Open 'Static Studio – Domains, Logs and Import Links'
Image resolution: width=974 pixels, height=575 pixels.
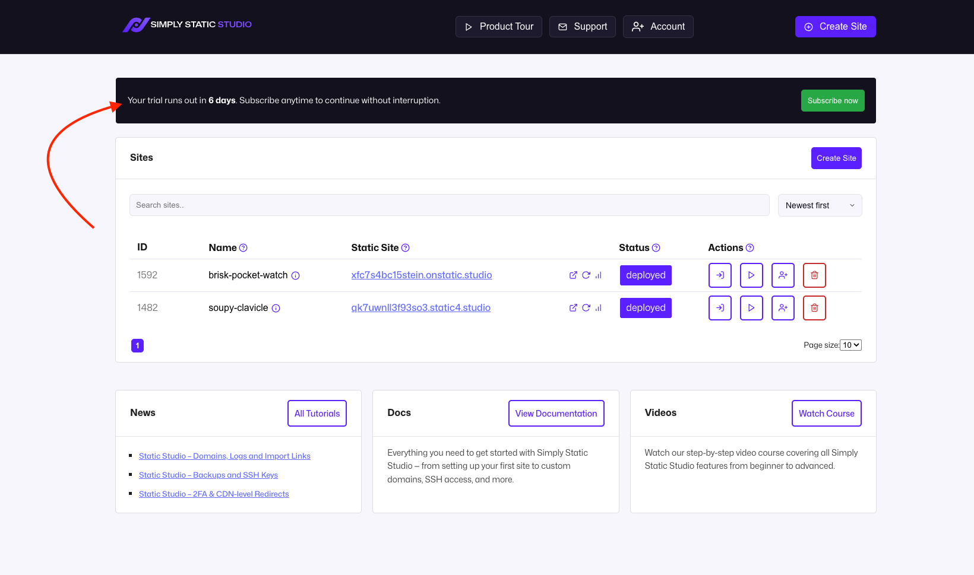[x=224, y=456]
